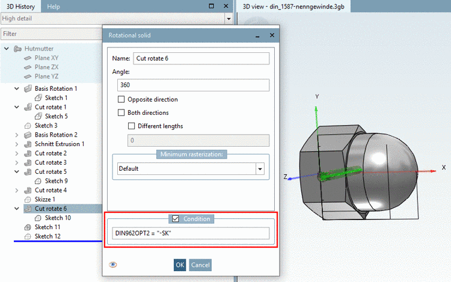
Task: Minimize the Rotational solid dialog
Action: (257, 35)
